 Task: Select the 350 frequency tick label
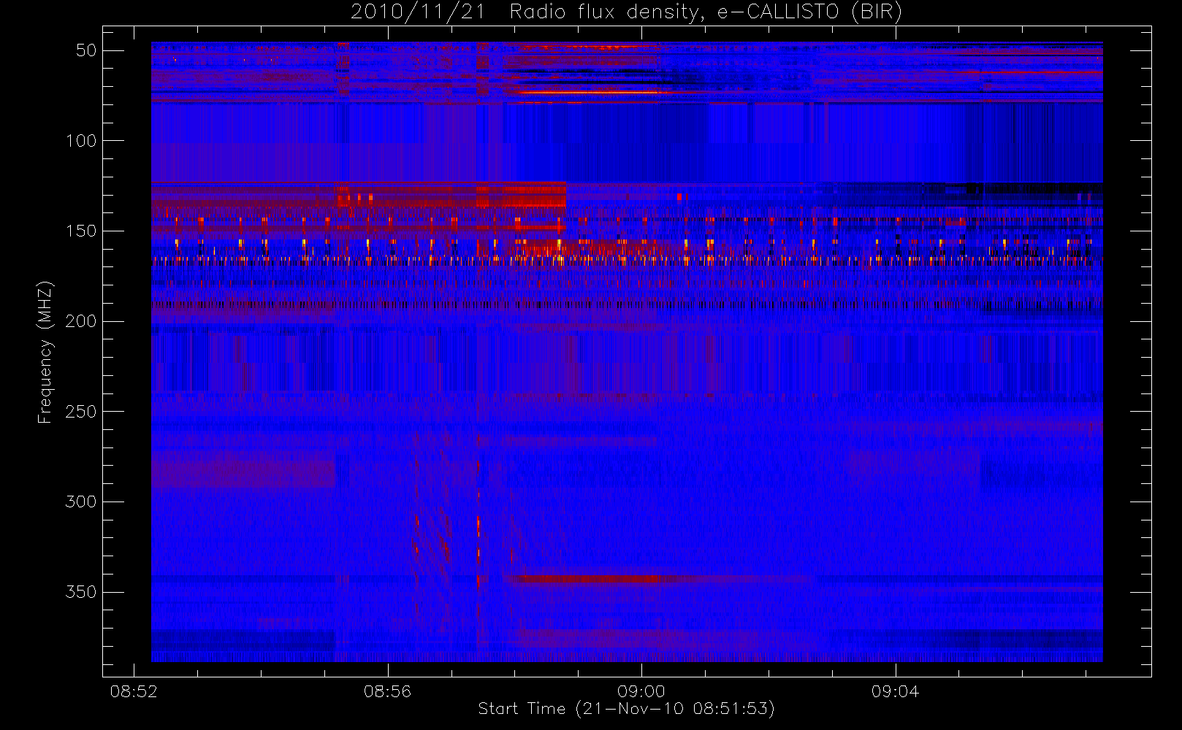[x=81, y=592]
